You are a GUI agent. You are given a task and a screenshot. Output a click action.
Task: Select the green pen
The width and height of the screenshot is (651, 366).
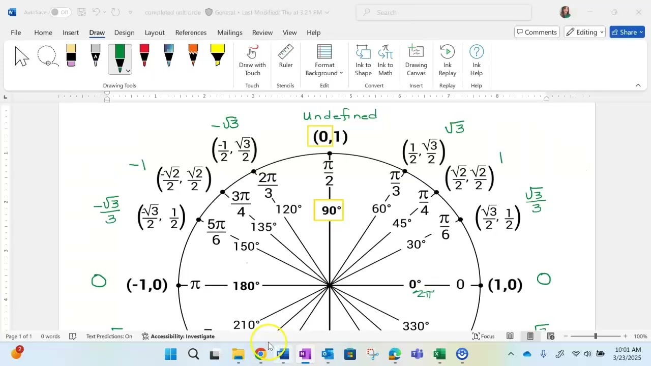(x=120, y=56)
